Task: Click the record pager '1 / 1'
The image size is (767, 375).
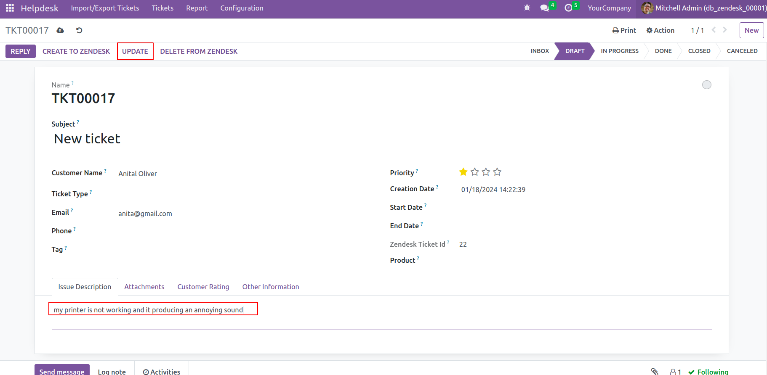Action: point(698,30)
